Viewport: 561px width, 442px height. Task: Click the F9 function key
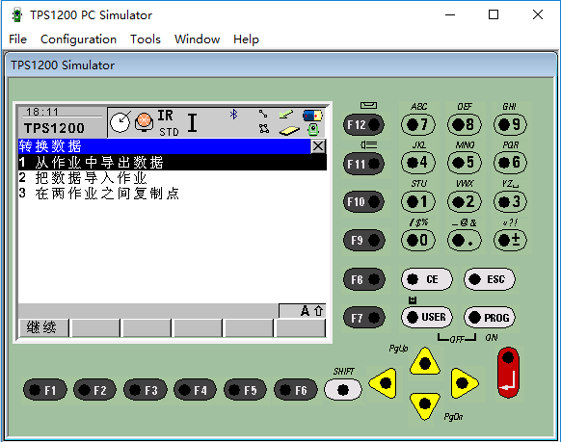pyautogui.click(x=363, y=240)
